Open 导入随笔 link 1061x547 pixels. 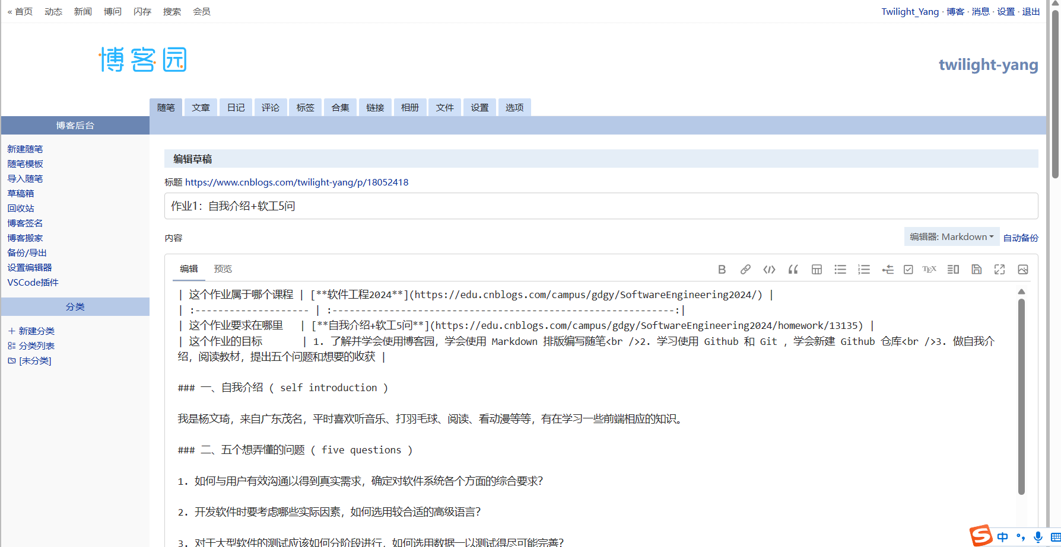[25, 178]
